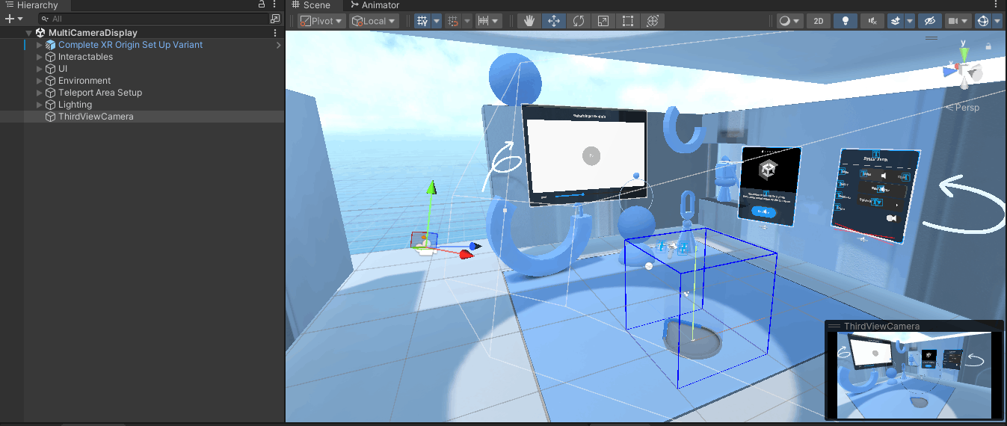Open the Local handle rotation dropdown
Screen dimensions: 1007x426
click(x=374, y=21)
